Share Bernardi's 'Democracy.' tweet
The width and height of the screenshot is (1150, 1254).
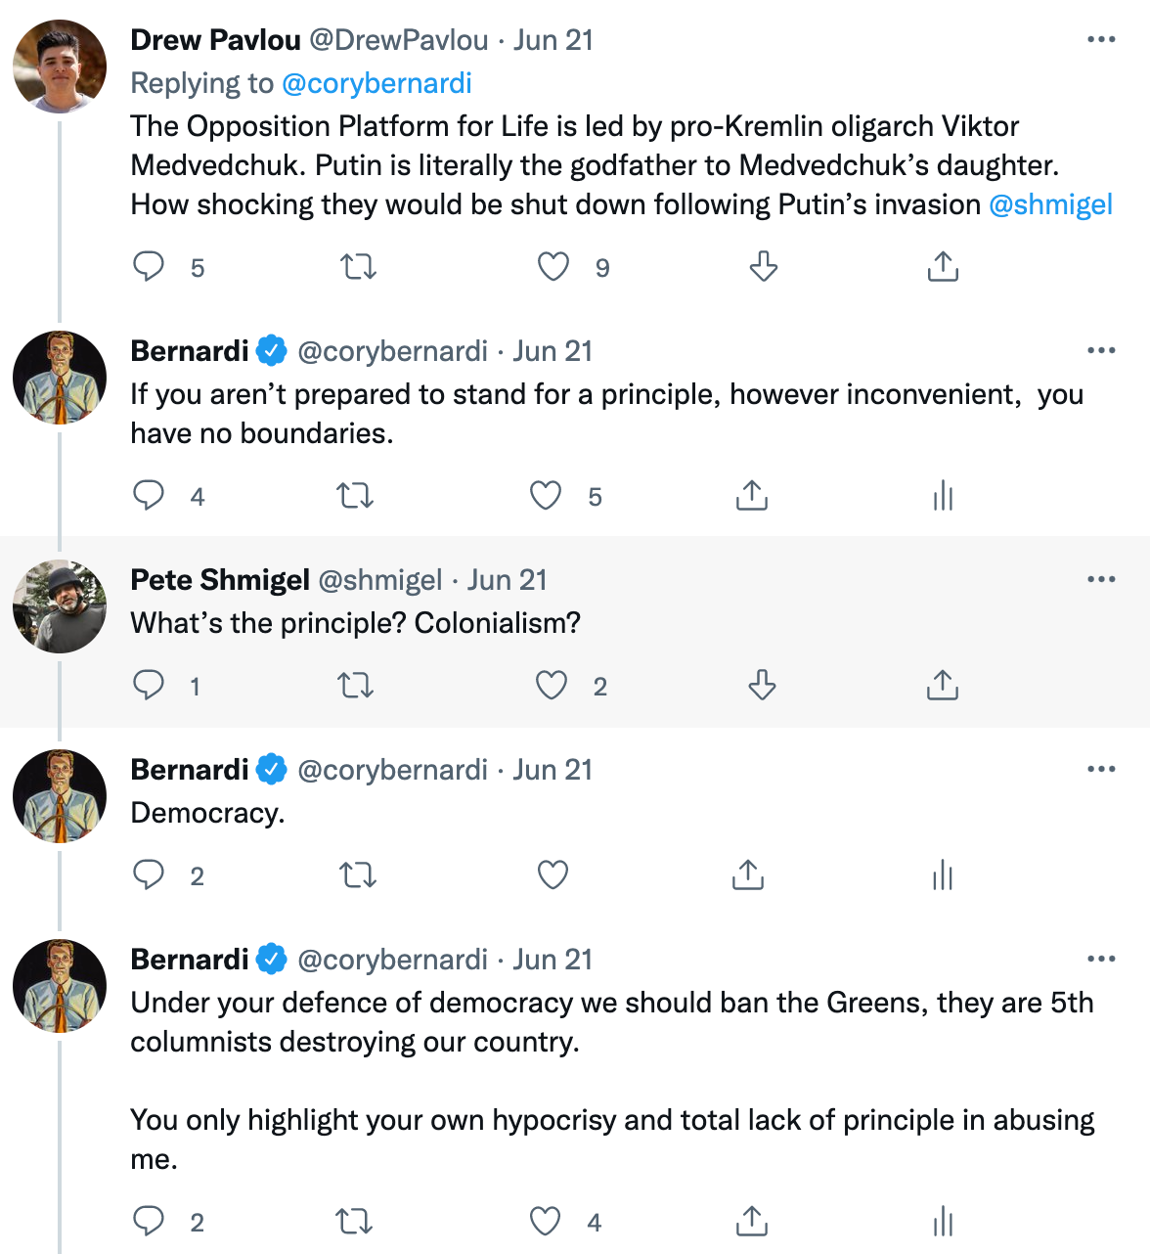(x=748, y=874)
